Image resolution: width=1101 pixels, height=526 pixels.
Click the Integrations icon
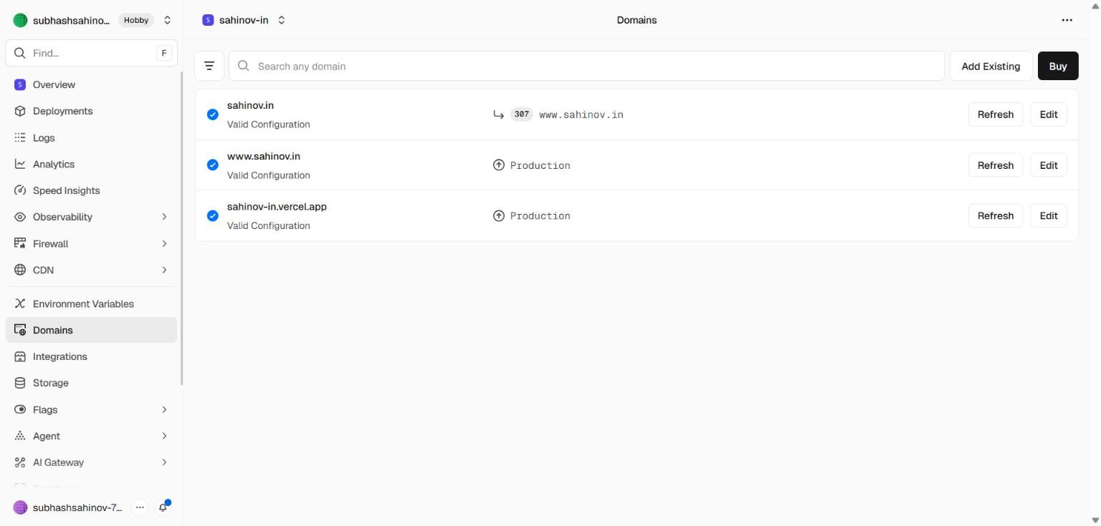point(20,356)
